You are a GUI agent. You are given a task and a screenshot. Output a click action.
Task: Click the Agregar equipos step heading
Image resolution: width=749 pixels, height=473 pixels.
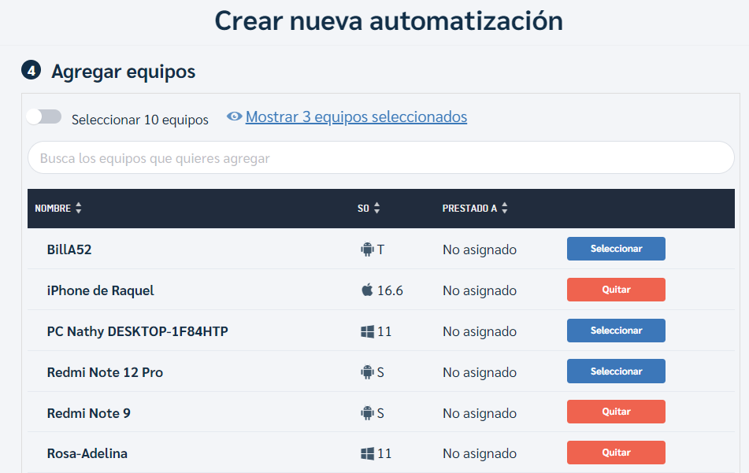123,72
